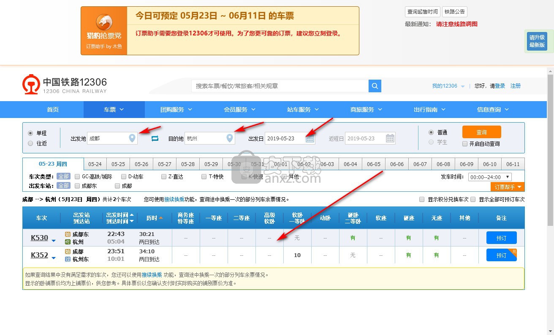554x335 pixels.
Task: Go to 首页 home page
Action: point(53,110)
